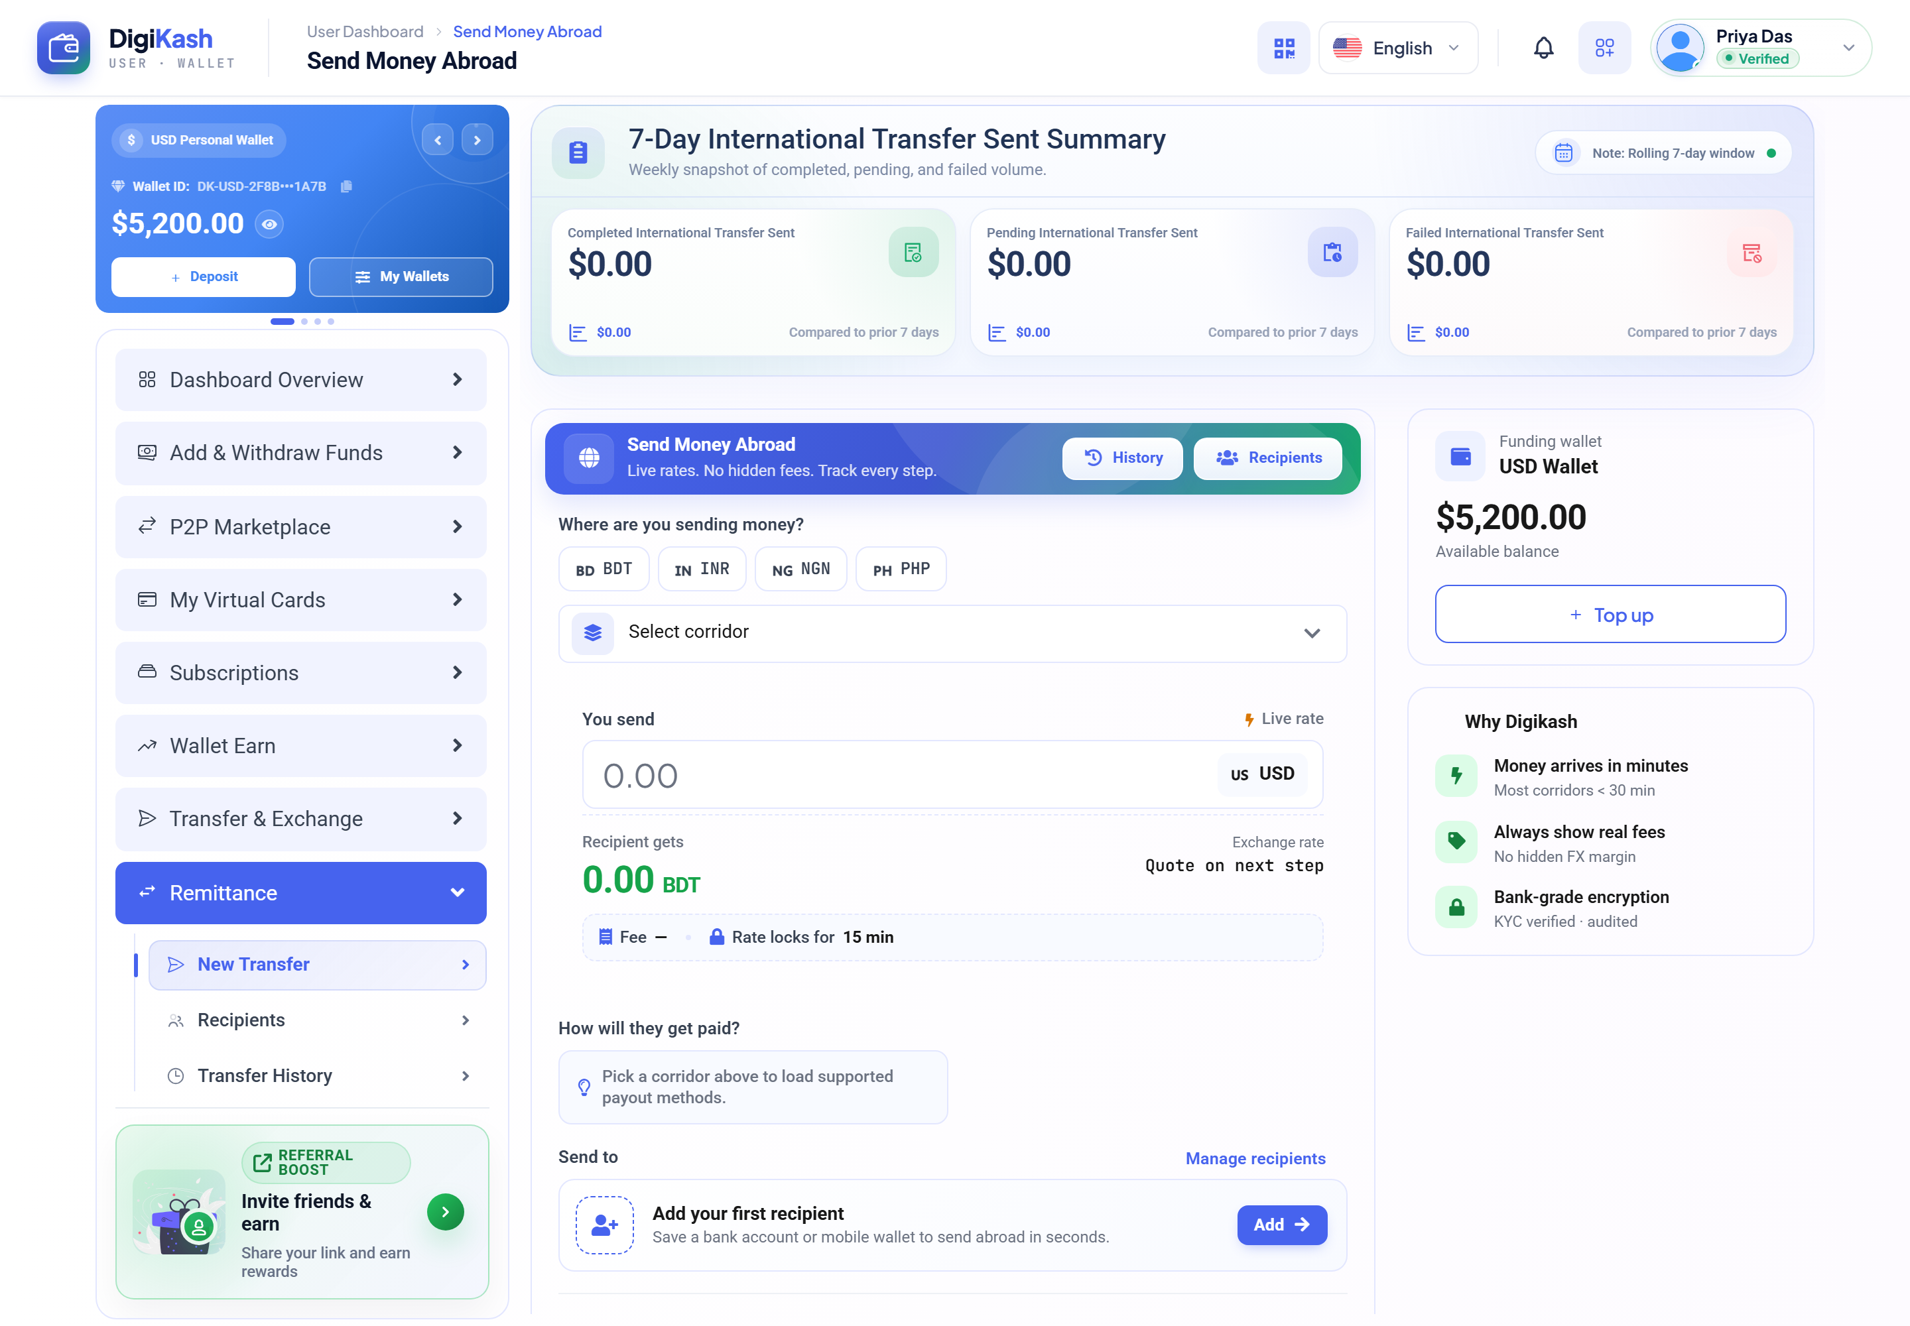Open the Select corridor dropdown
Image resolution: width=1910 pixels, height=1326 pixels.
pos(952,633)
